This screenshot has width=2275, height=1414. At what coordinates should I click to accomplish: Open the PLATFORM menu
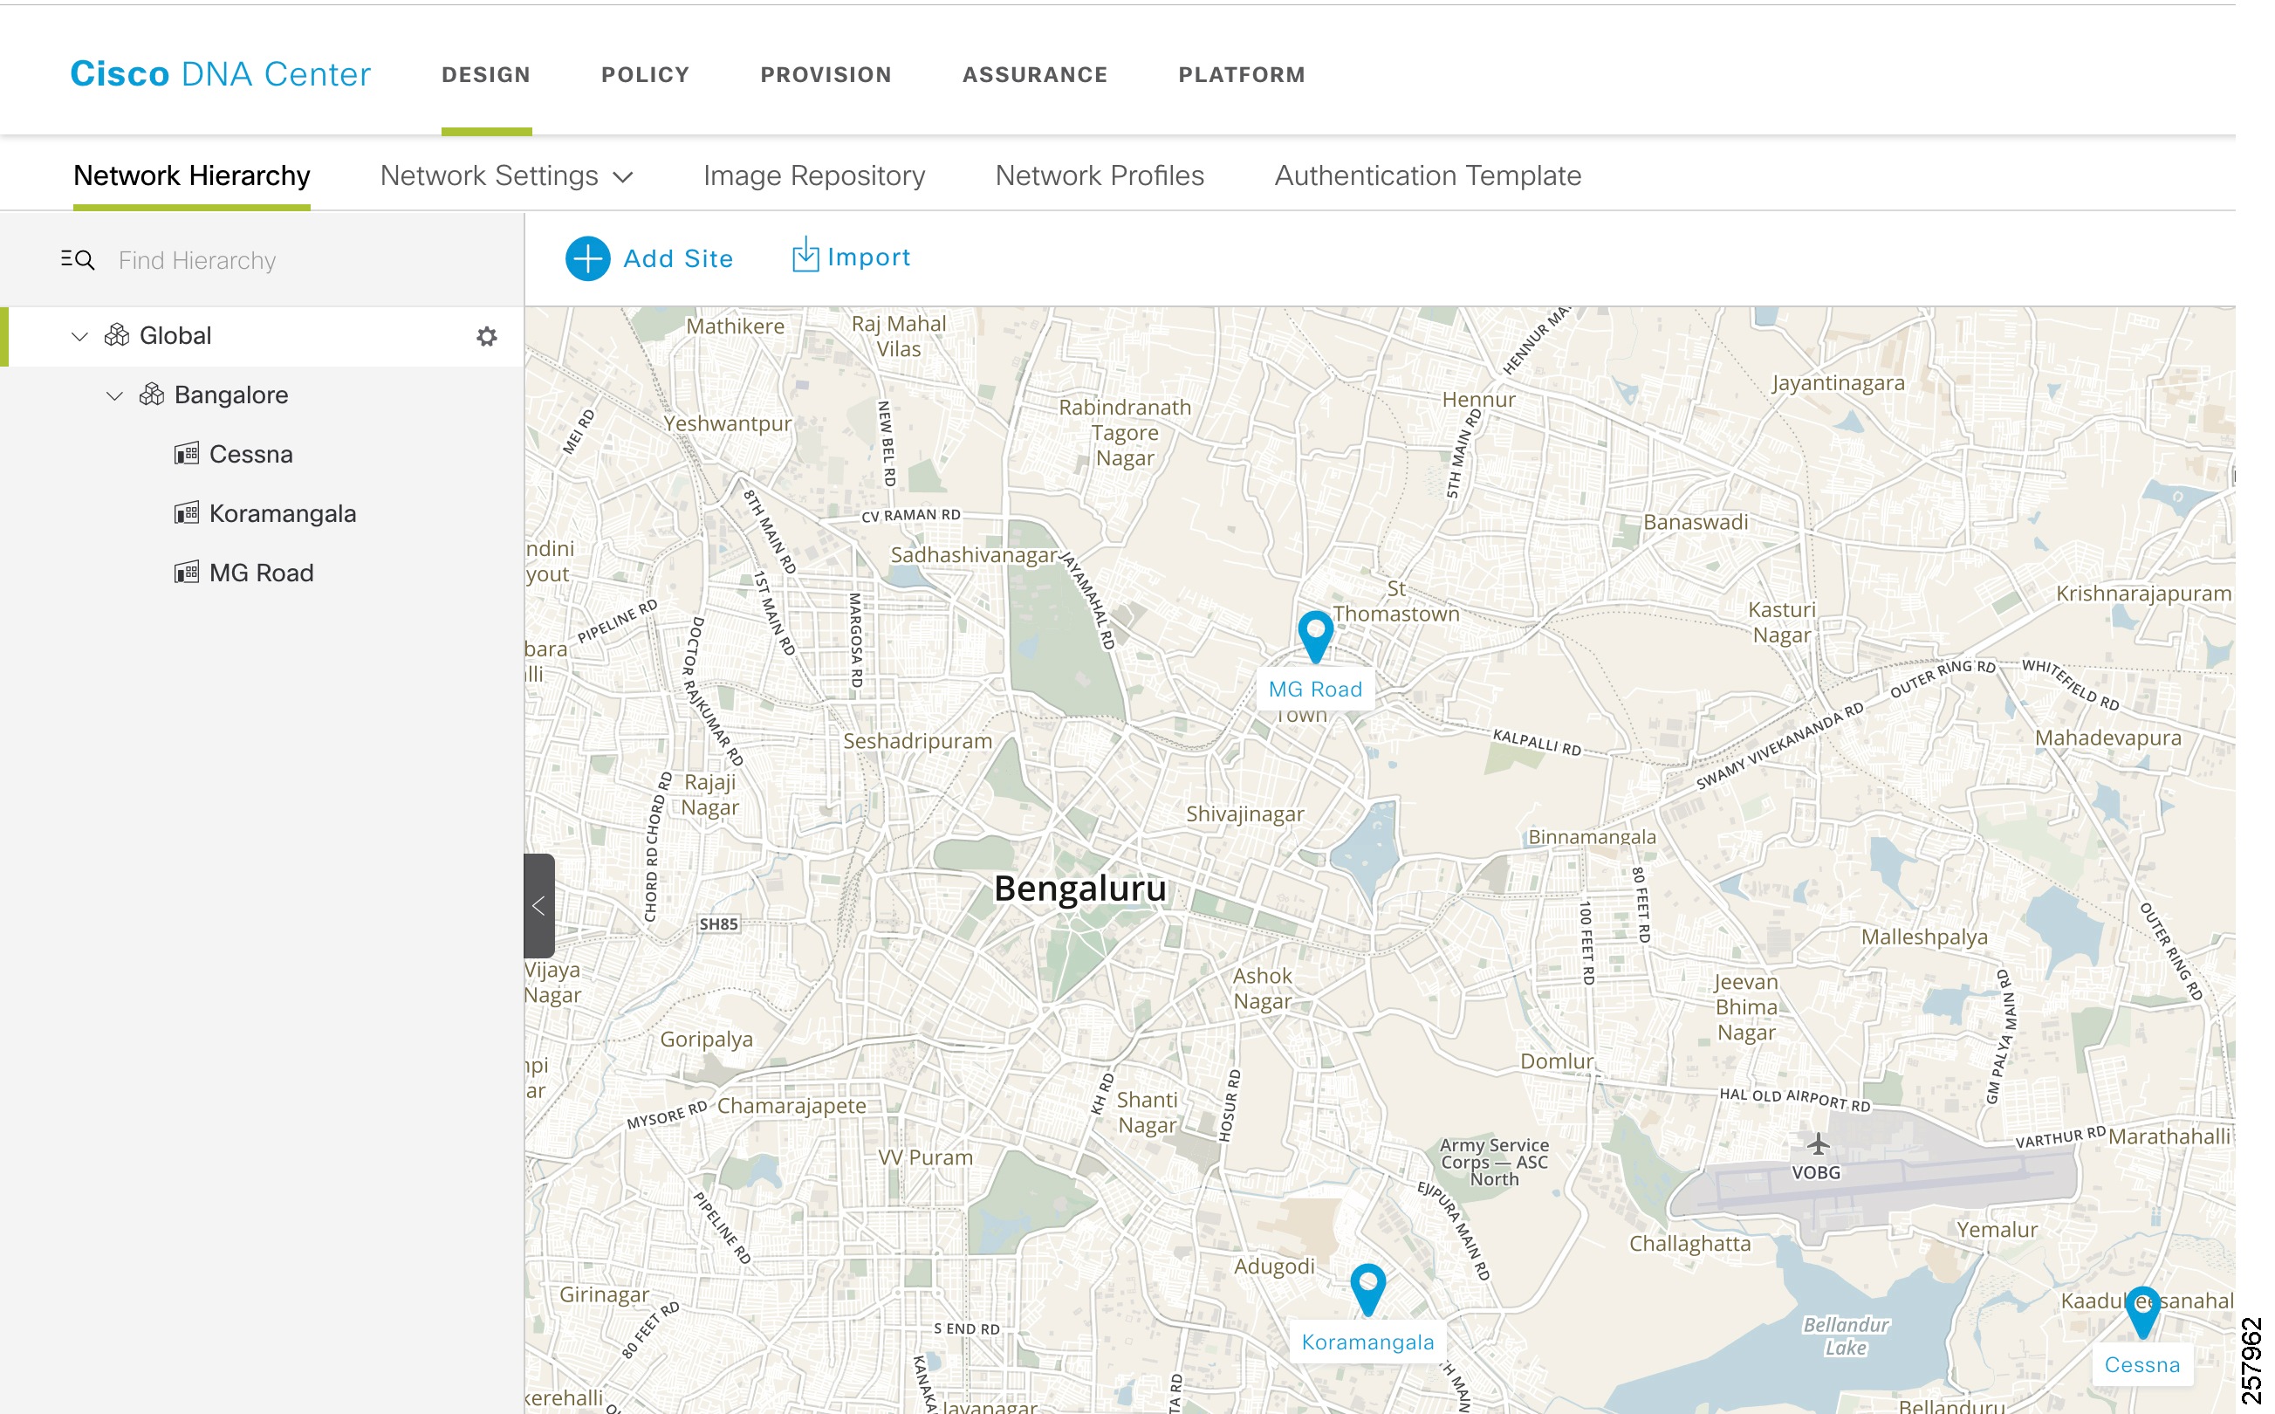[x=1241, y=75]
